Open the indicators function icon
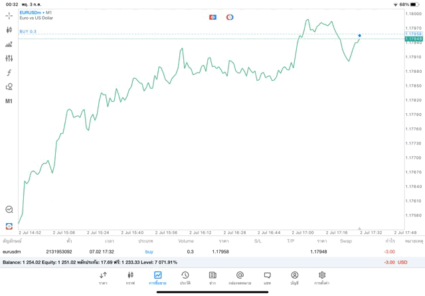 (9, 73)
